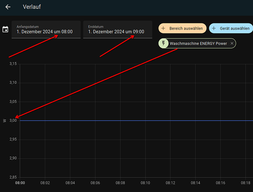253x192 pixels.
Task: Click the 3,05 y-axis label
Action: (x=13, y=101)
